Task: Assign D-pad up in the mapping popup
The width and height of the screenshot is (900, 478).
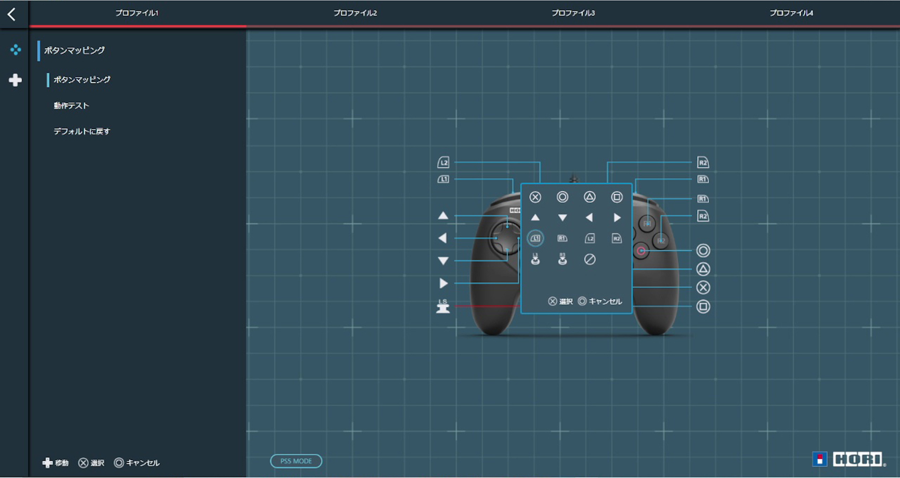Action: (535, 217)
